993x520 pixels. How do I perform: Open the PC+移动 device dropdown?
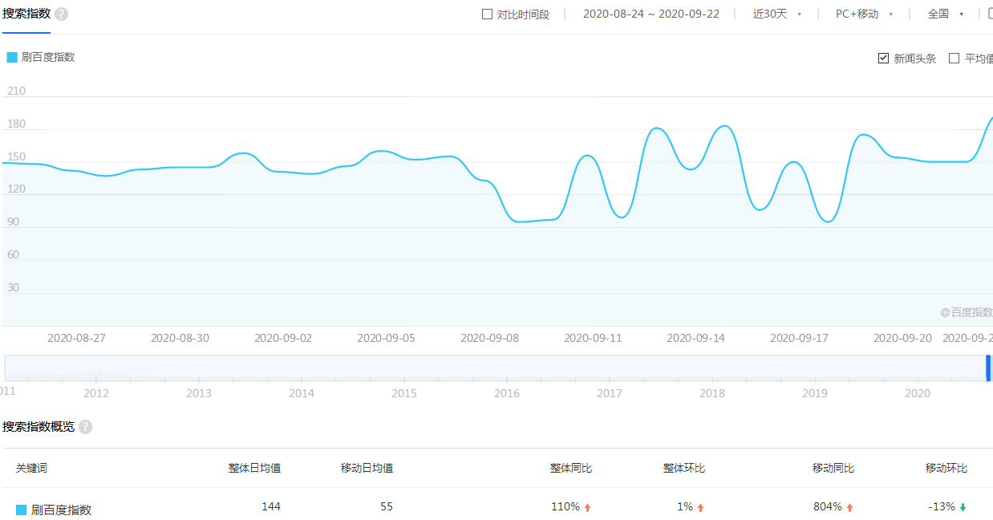coord(864,14)
